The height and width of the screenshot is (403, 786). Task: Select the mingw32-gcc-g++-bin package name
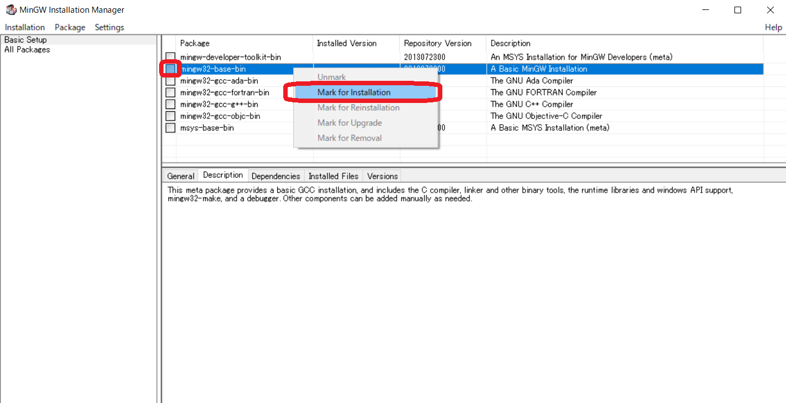tap(219, 104)
